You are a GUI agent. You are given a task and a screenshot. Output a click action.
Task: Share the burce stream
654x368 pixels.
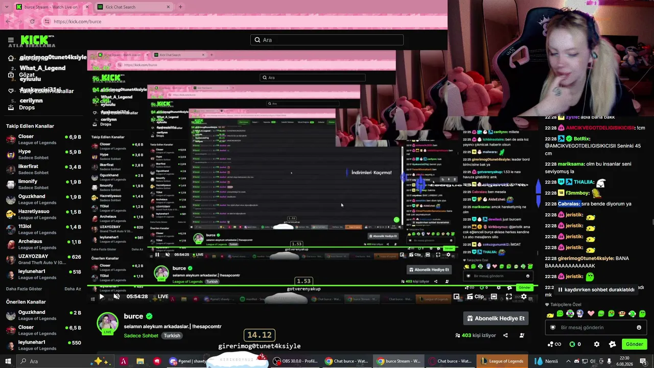pos(505,335)
